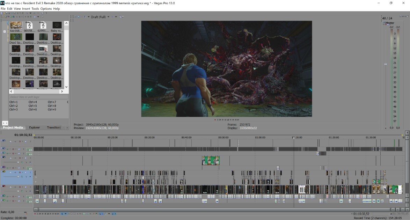Click the Ctrl+1 tag shortcut button

click(14, 102)
